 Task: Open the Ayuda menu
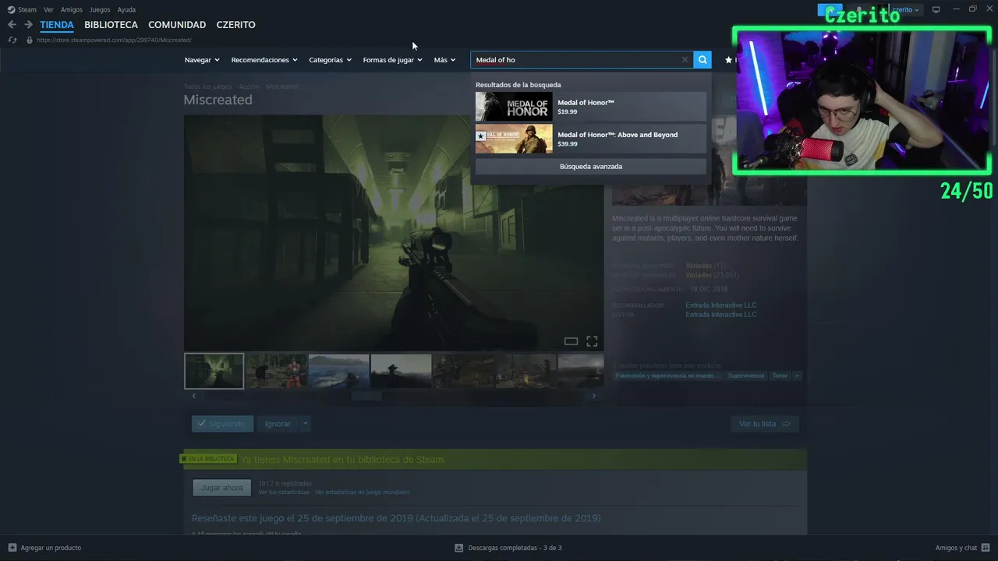126,9
